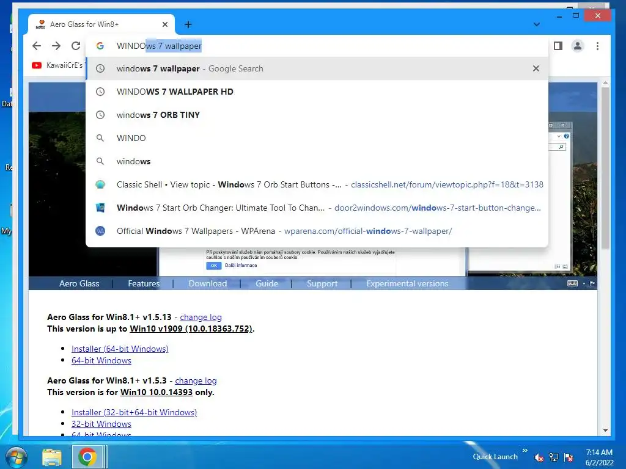
Task: Select the windows 7 wallpaper Google Search suggestion
Action: coord(317,68)
